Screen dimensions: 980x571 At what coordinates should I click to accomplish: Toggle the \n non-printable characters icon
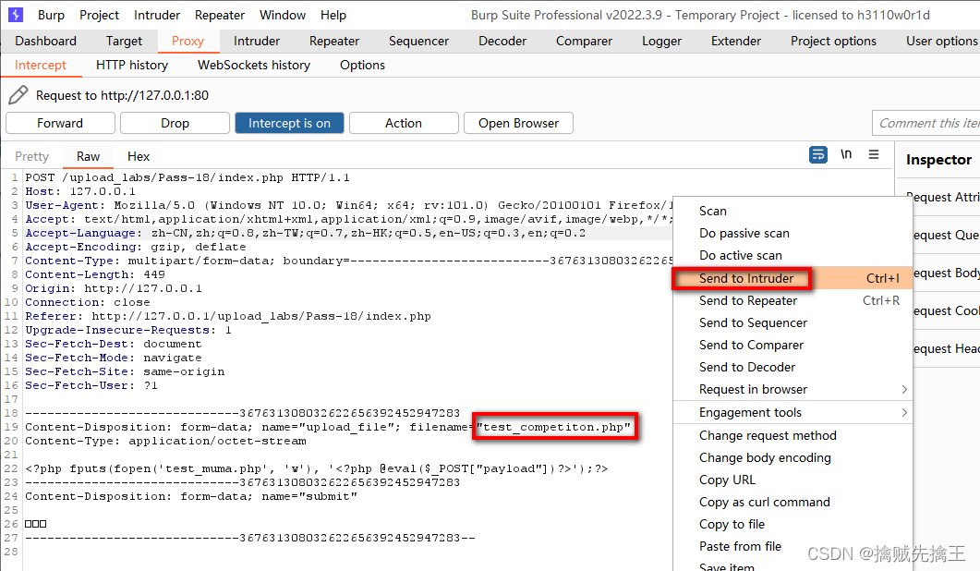[846, 154]
